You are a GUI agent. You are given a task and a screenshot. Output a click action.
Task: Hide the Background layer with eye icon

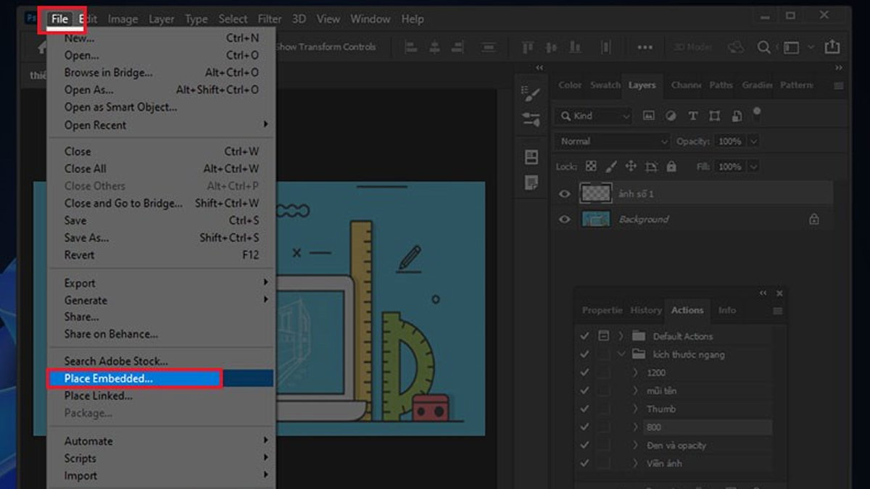565,220
